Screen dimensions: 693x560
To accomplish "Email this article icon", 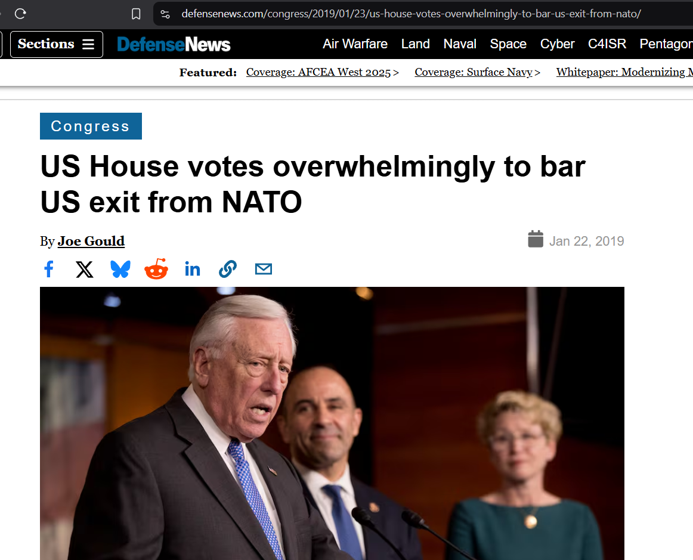I will click(x=264, y=269).
